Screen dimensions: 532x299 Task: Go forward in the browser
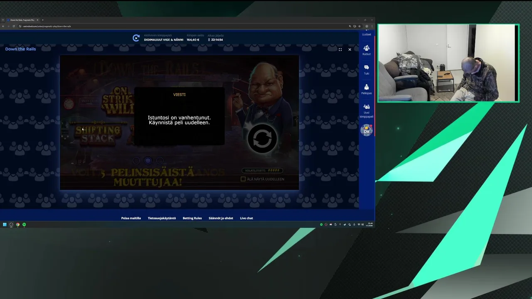click(x=8, y=26)
